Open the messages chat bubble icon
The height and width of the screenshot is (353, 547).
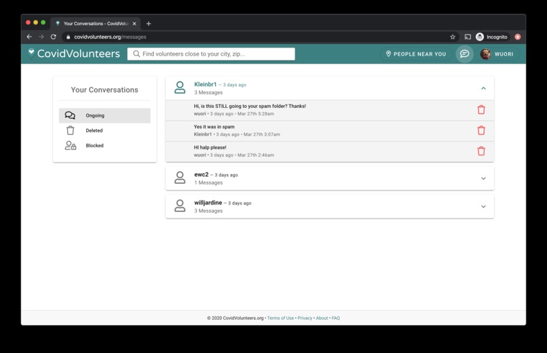pyautogui.click(x=464, y=54)
